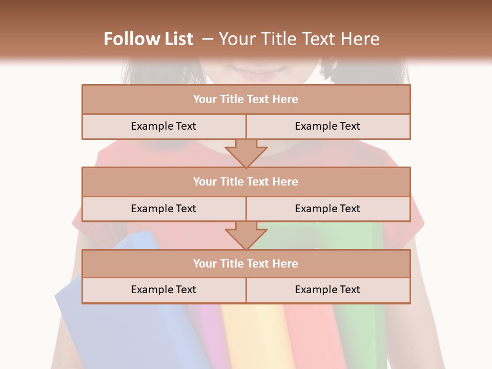Click the left "Example Text" cell in the top block
Screen dimensions: 492x369
164,127
